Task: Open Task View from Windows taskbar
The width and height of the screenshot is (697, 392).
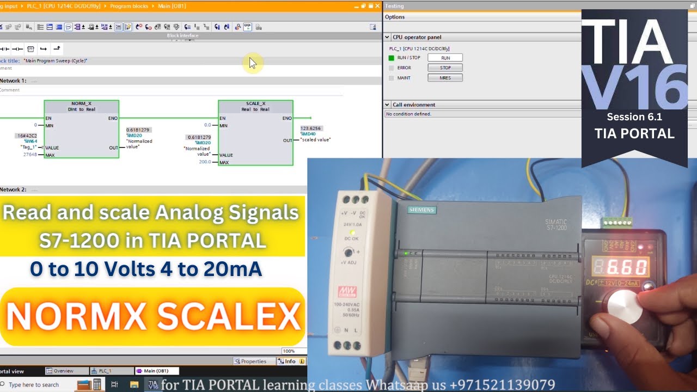Action: click(114, 384)
